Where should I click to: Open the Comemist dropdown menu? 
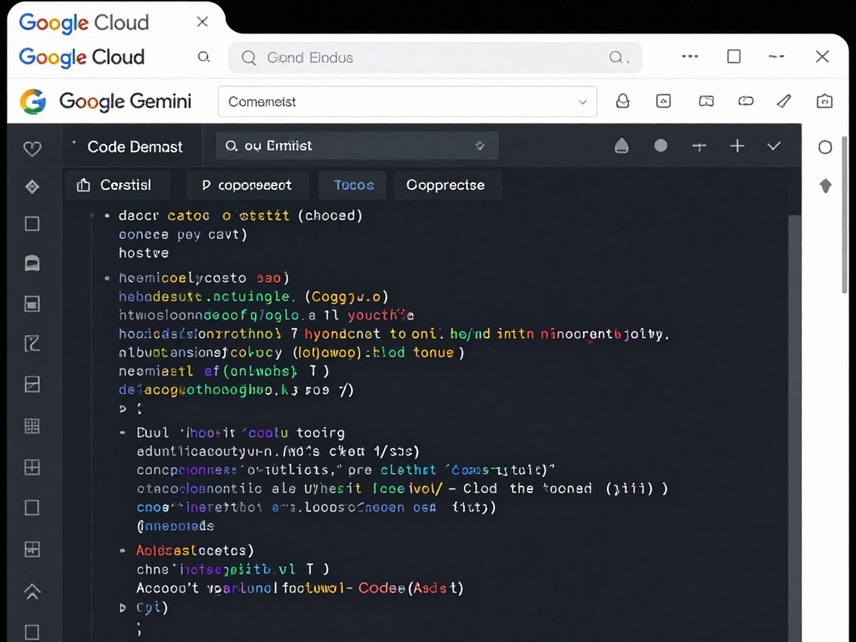(584, 100)
